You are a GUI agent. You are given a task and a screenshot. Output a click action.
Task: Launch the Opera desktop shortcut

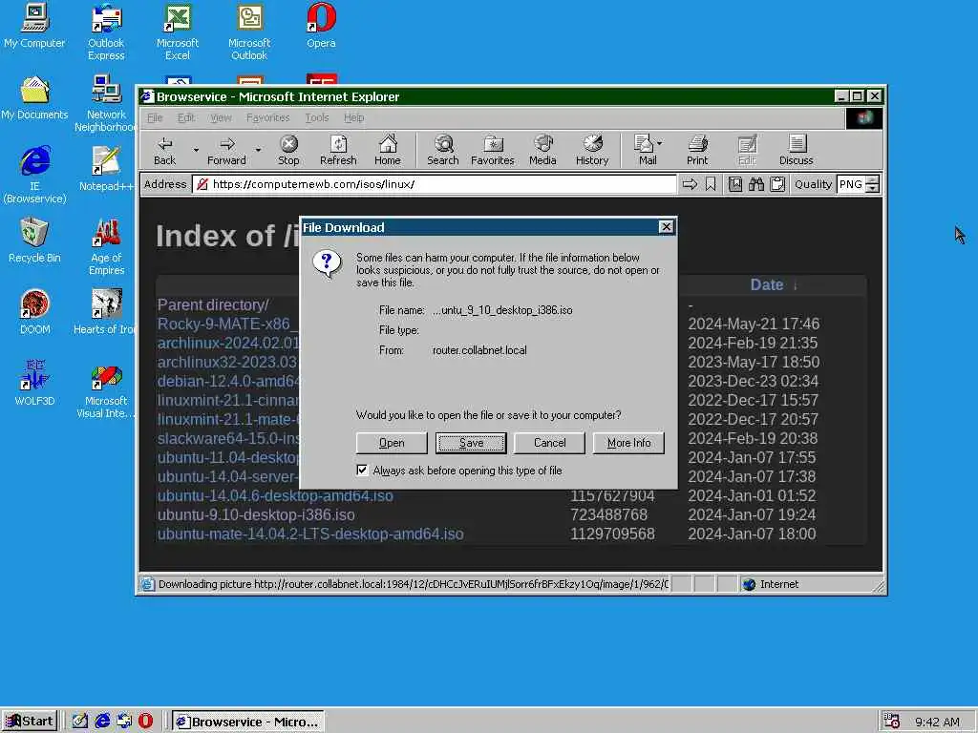(x=321, y=26)
